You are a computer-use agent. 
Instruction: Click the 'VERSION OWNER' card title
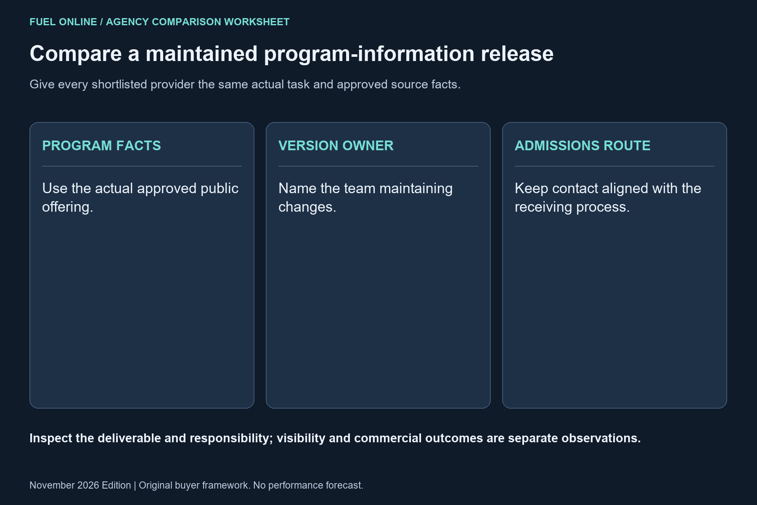[336, 146]
